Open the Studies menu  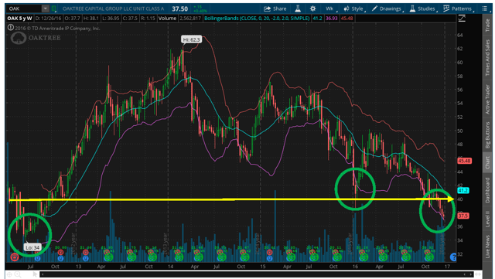click(423, 9)
